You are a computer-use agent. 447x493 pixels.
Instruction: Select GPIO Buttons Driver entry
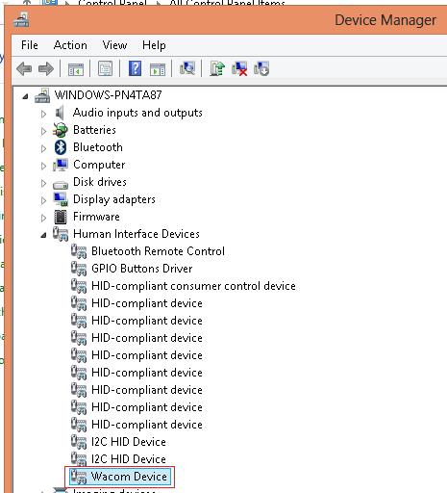pos(142,269)
